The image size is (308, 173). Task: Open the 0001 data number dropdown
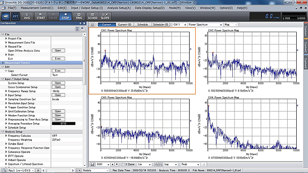[x=103, y=164]
